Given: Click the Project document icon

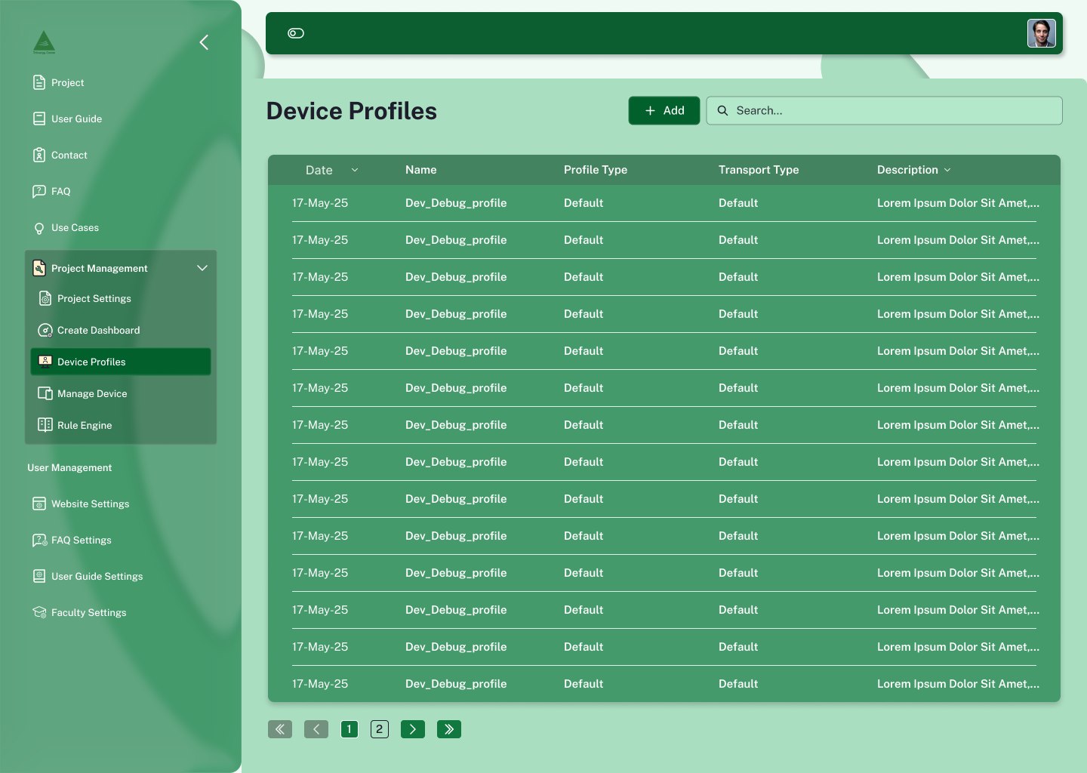Looking at the screenshot, I should [x=39, y=82].
